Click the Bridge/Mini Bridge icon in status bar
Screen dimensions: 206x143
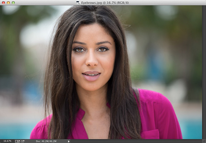18,141
